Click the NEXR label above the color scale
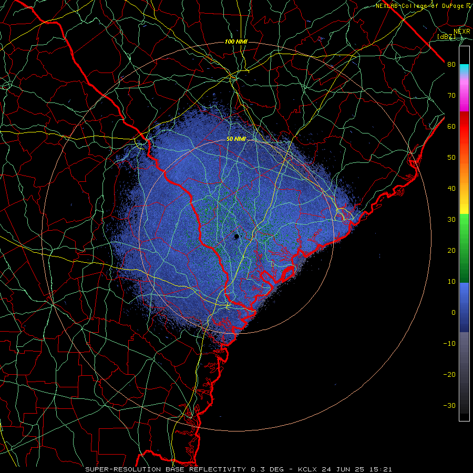 [462, 31]
